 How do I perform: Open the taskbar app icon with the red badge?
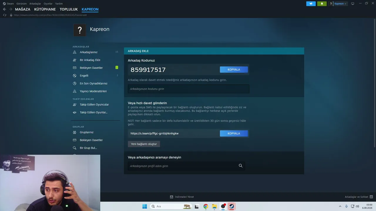point(223,206)
